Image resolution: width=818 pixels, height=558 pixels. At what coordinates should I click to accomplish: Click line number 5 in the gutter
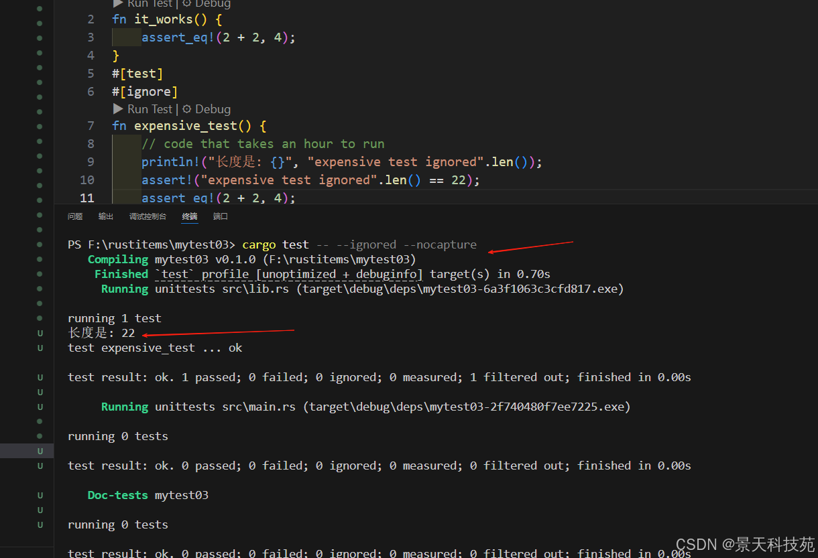pyautogui.click(x=91, y=74)
